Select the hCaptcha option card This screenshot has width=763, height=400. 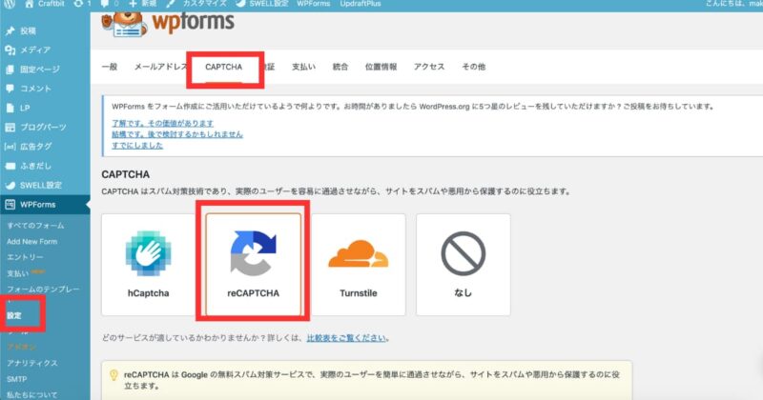pos(148,265)
